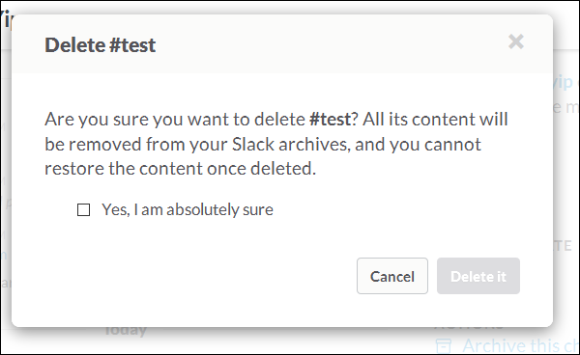Image resolution: width=580 pixels, height=355 pixels.
Task: Click the gray header bar of the dialog
Action: click(x=282, y=44)
